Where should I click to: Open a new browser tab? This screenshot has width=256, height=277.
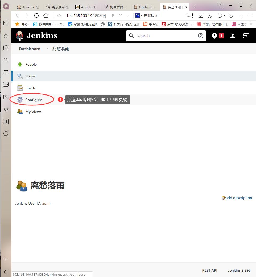pyautogui.click(x=194, y=7)
